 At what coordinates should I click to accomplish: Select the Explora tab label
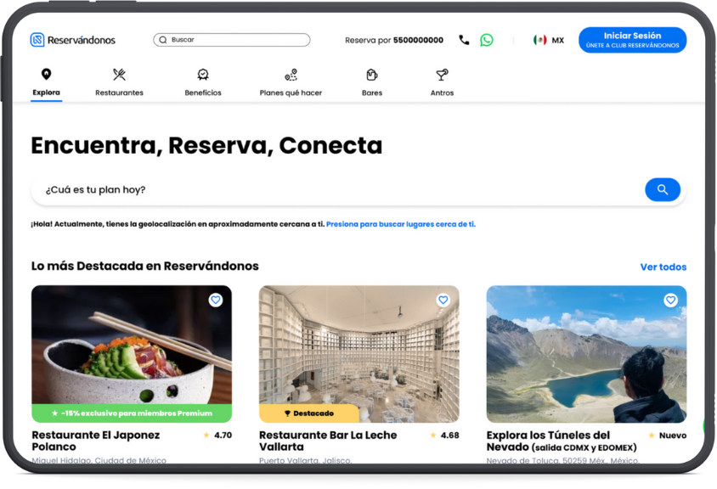46,93
